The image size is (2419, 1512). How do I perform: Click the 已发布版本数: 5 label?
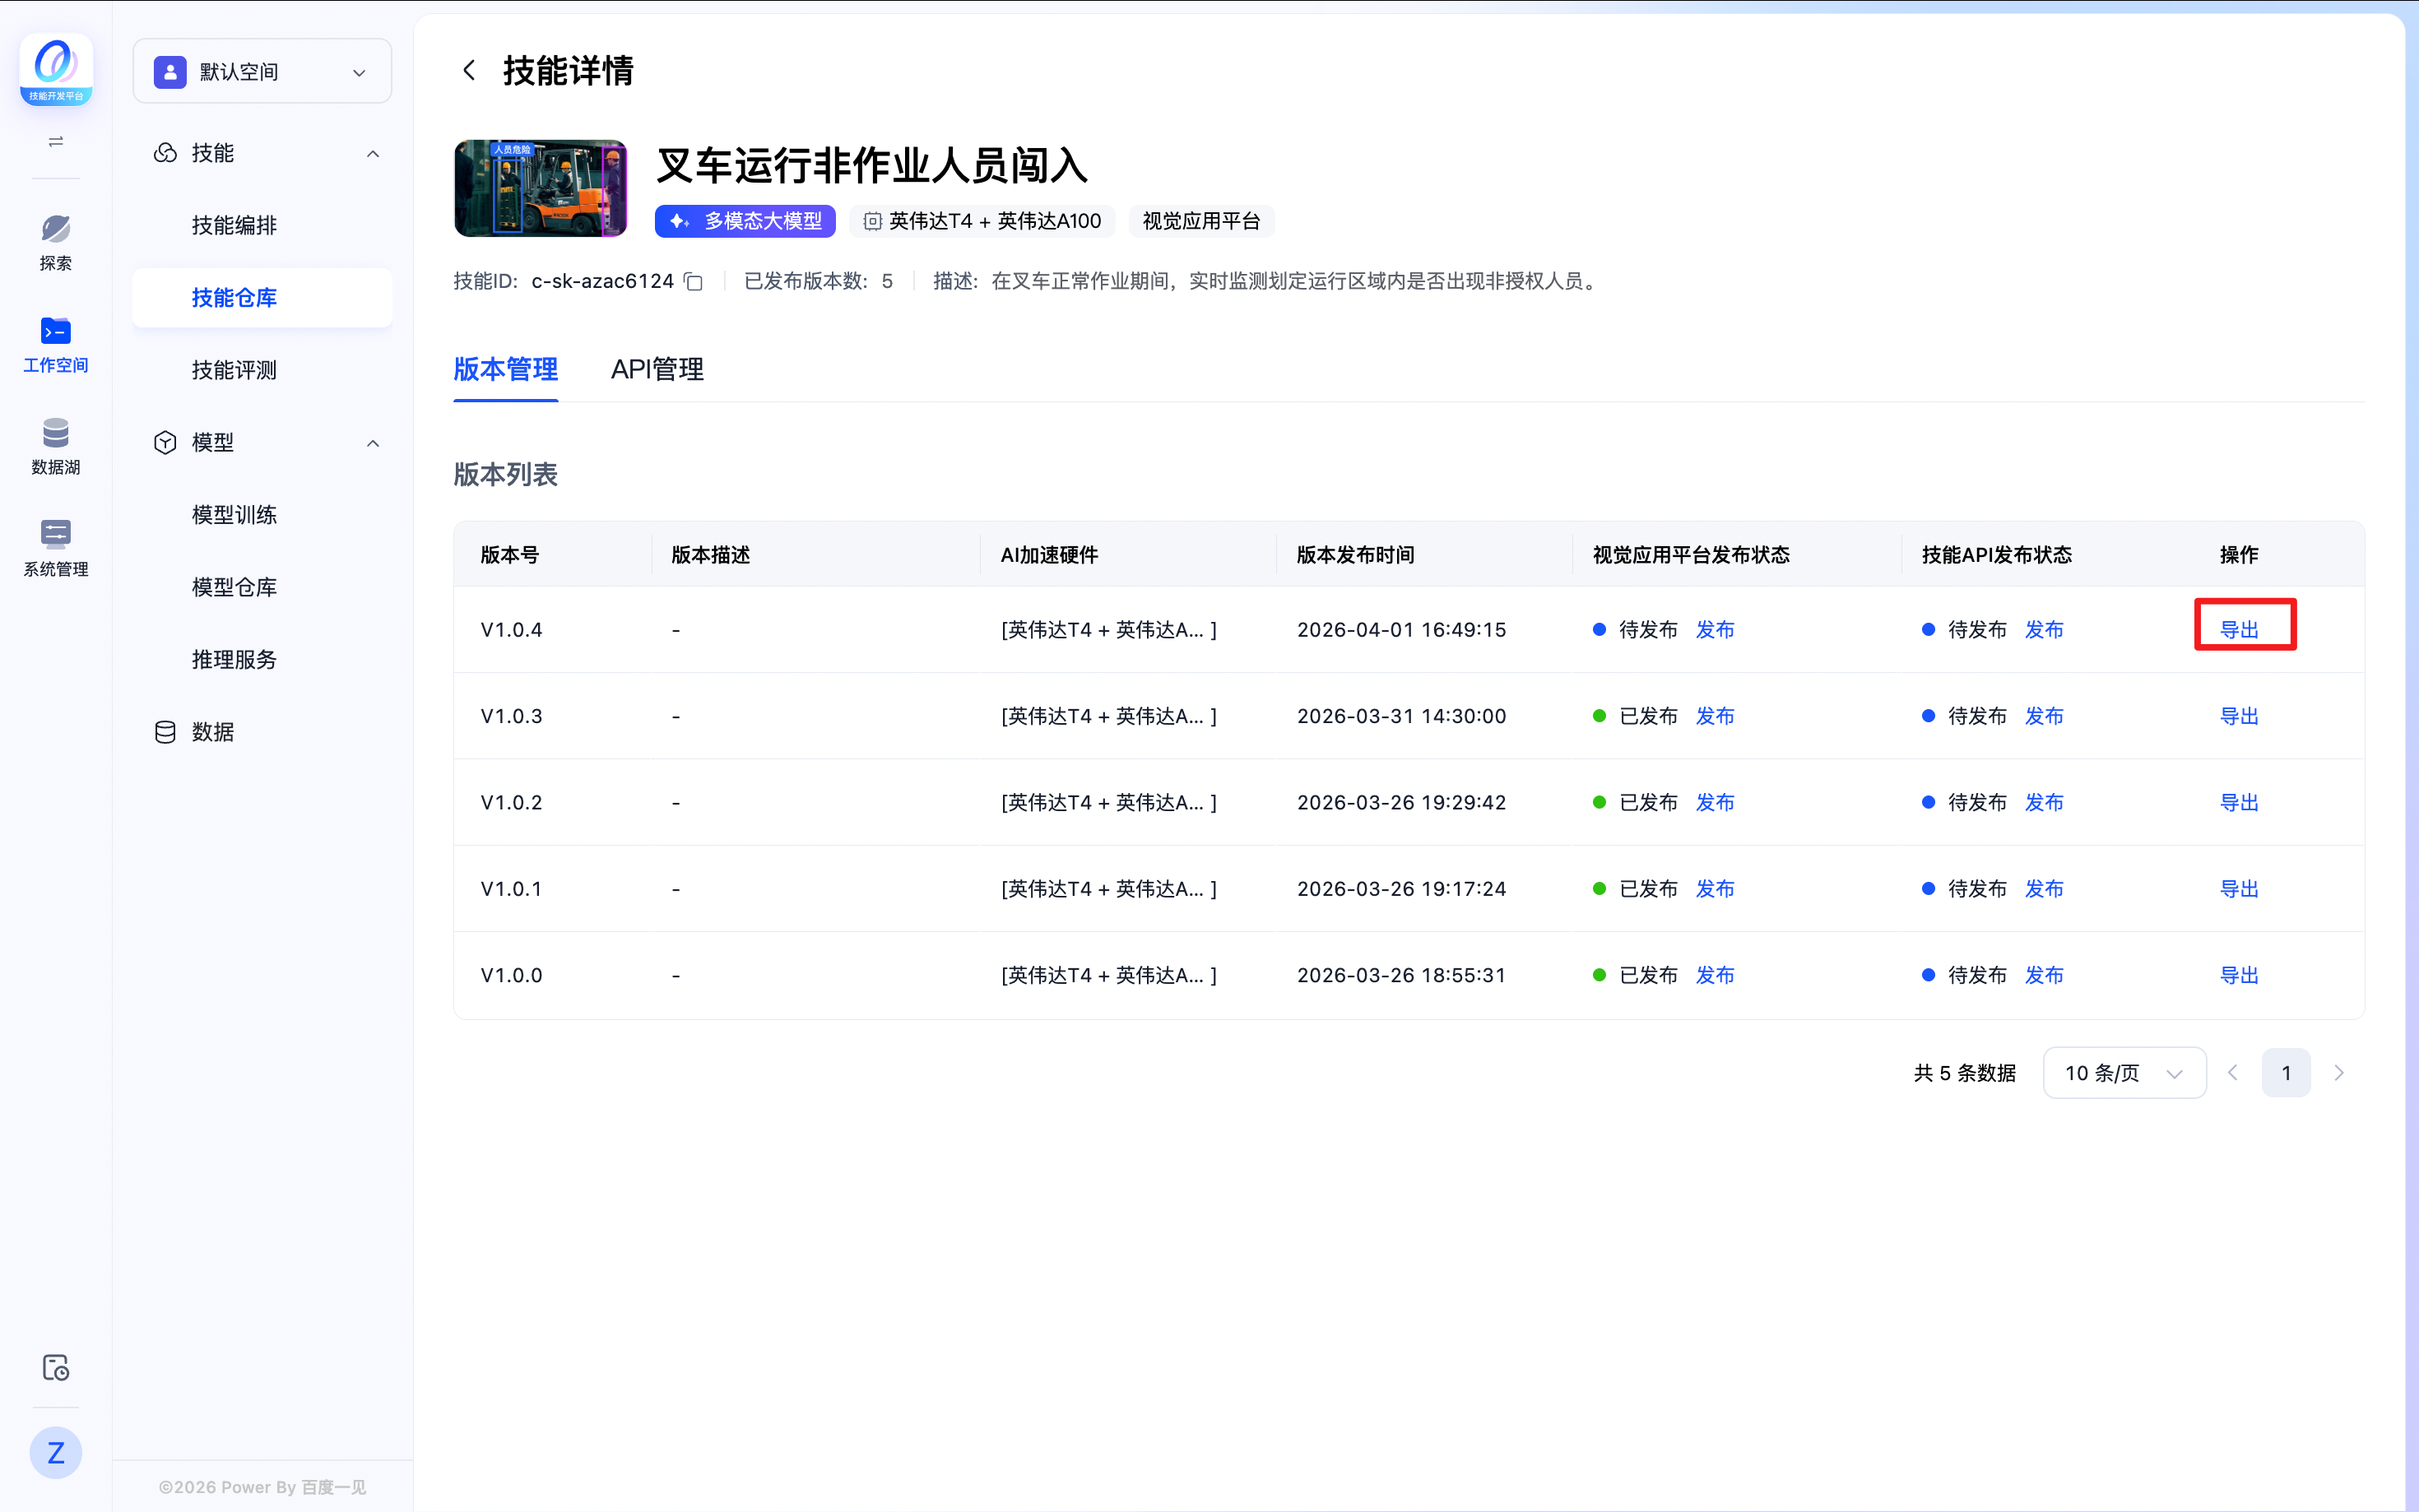pyautogui.click(x=819, y=282)
